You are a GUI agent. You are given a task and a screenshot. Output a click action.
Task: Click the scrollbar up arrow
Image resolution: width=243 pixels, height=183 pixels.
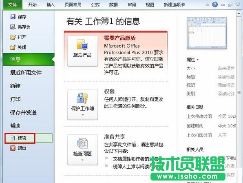pyautogui.click(x=239, y=13)
